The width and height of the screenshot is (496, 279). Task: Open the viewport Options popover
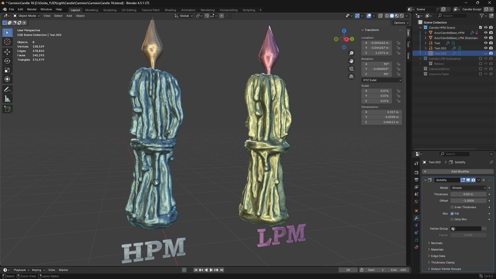click(400, 23)
